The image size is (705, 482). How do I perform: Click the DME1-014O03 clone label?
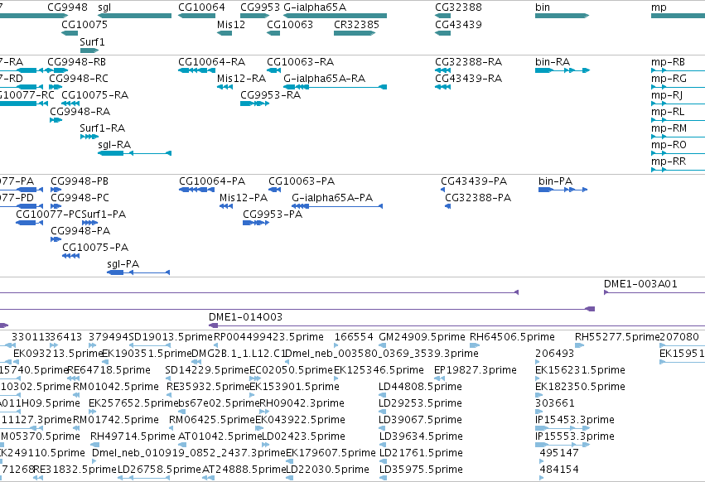[245, 317]
